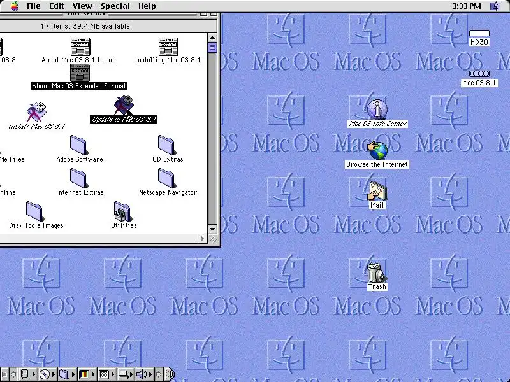The width and height of the screenshot is (510, 382).
Task: Click the horizontal scroll right arrow in the window
Action: (202, 239)
